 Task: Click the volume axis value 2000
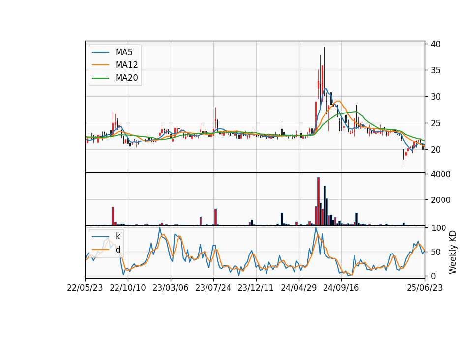441,200
